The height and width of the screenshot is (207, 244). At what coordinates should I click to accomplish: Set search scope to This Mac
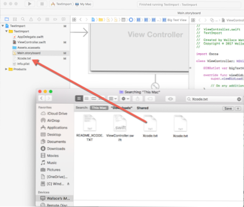point(99,108)
